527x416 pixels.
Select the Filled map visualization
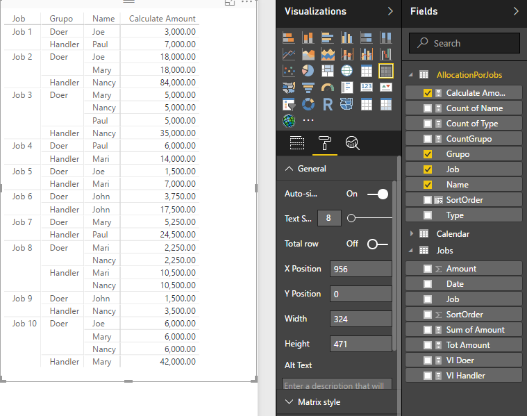(x=289, y=88)
